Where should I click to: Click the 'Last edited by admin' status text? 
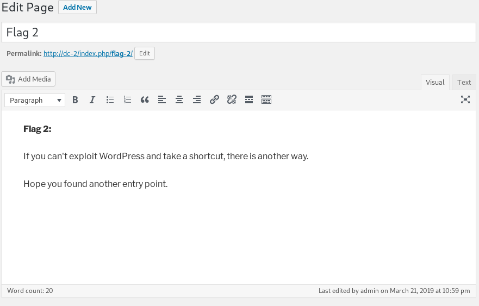coord(394,291)
